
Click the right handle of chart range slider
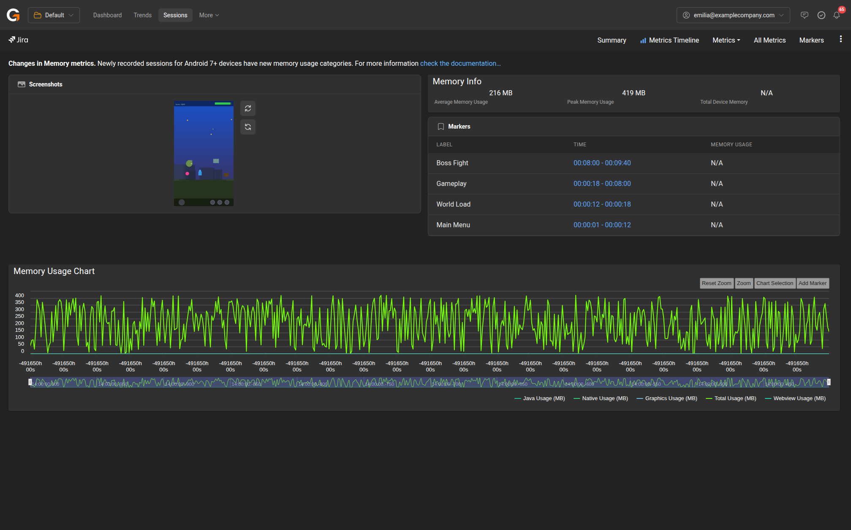click(x=829, y=382)
